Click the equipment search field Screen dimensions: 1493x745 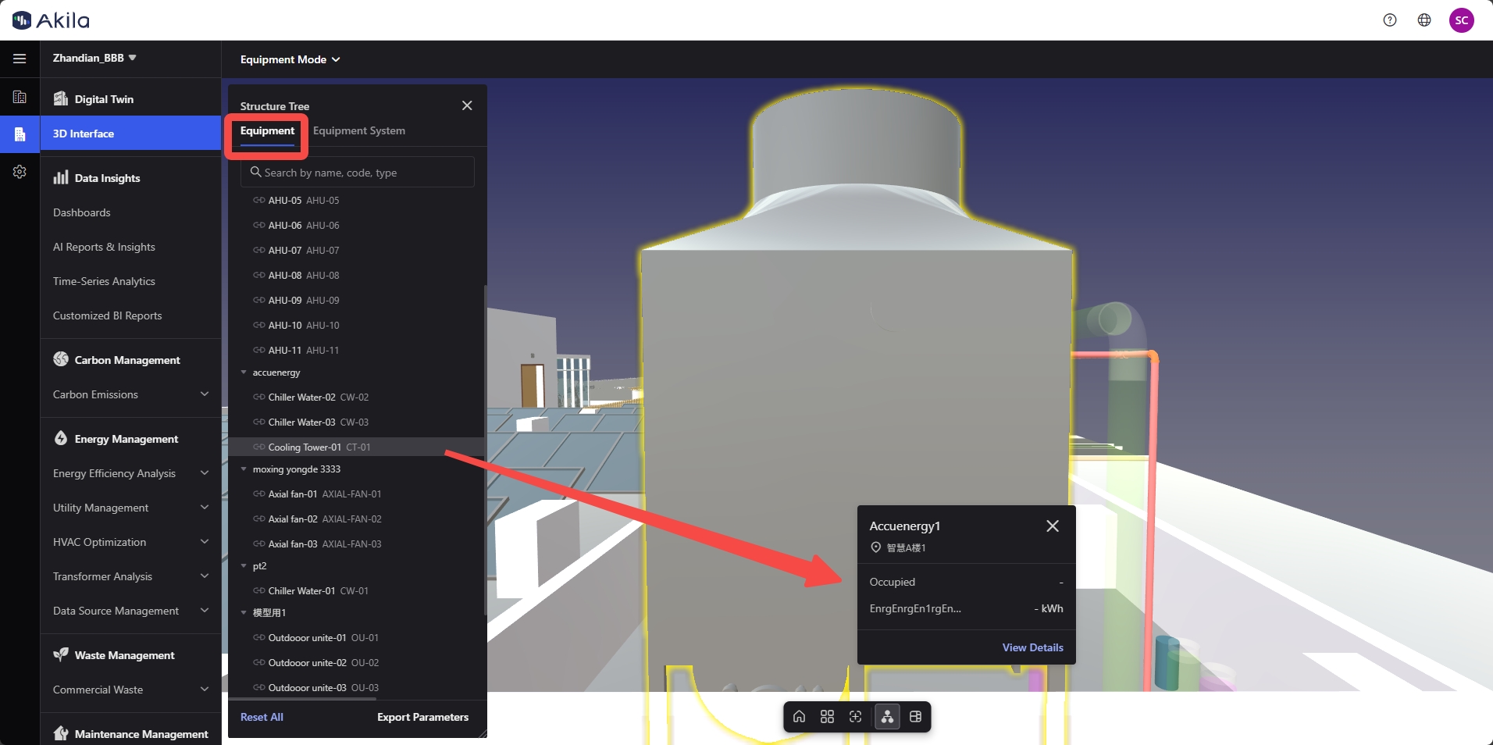(358, 173)
